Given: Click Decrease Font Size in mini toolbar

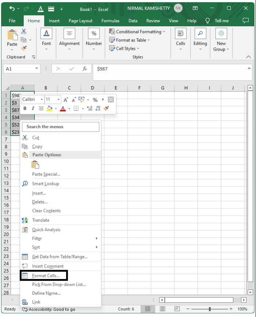Looking at the screenshot, I should (74, 100).
